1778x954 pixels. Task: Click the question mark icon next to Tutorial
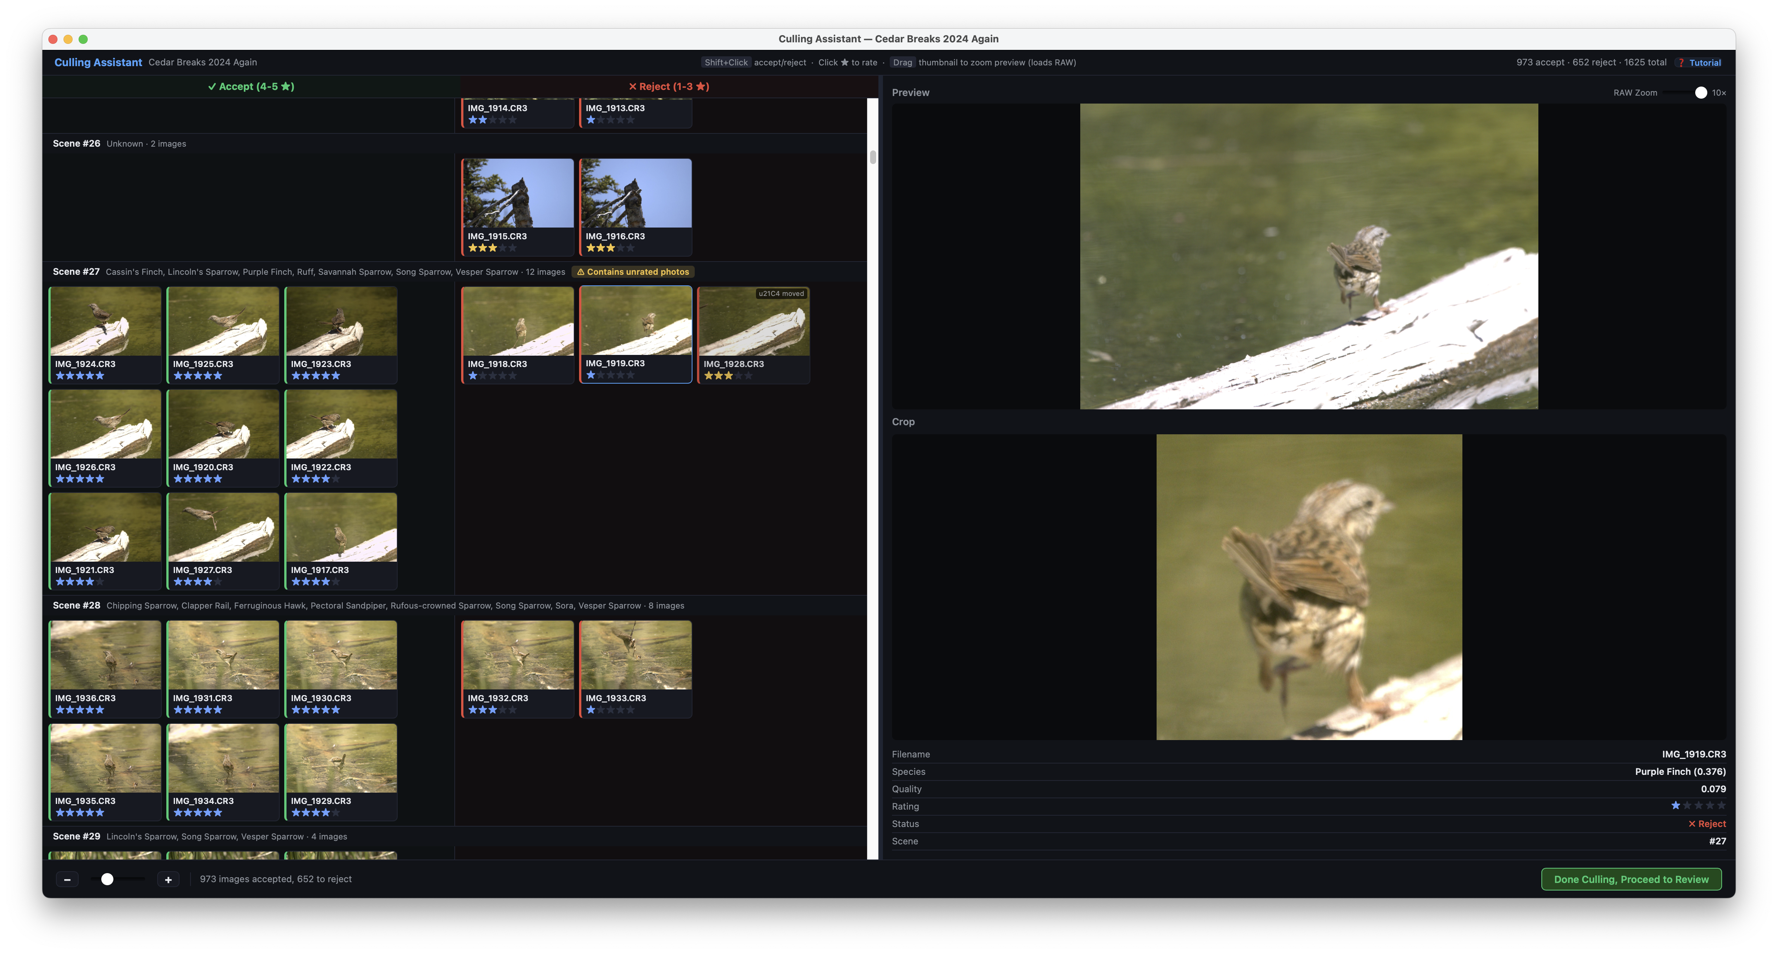(x=1682, y=62)
